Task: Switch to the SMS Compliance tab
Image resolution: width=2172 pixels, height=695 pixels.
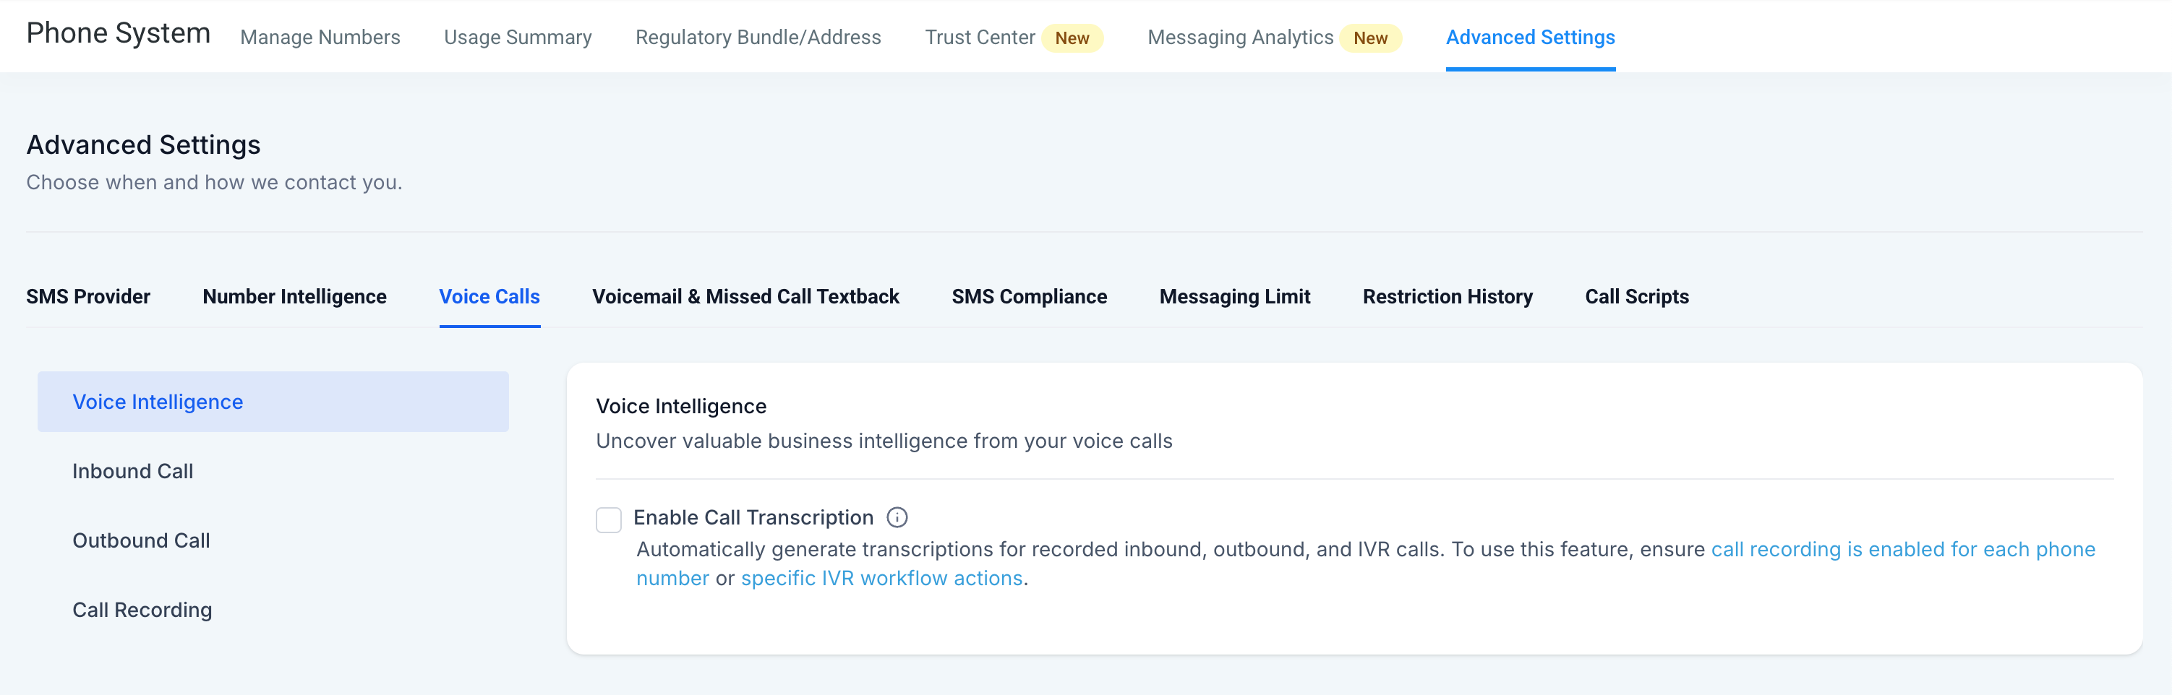Action: coord(1030,296)
